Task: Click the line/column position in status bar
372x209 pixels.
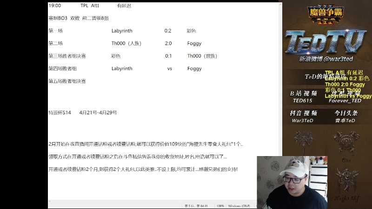Action: coord(196,206)
